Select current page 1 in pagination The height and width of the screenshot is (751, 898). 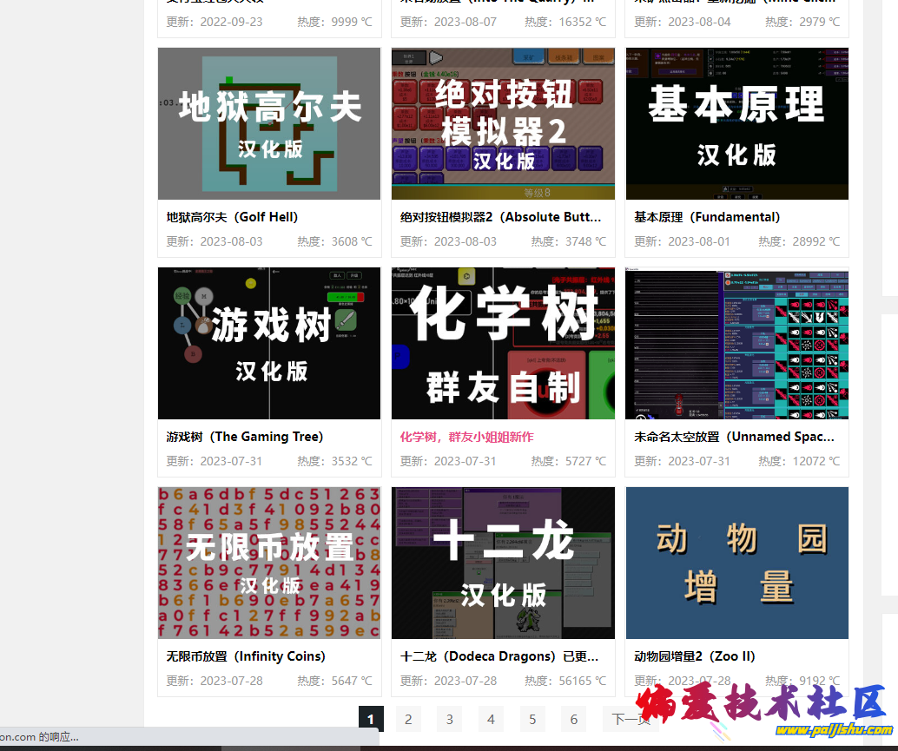tap(371, 719)
